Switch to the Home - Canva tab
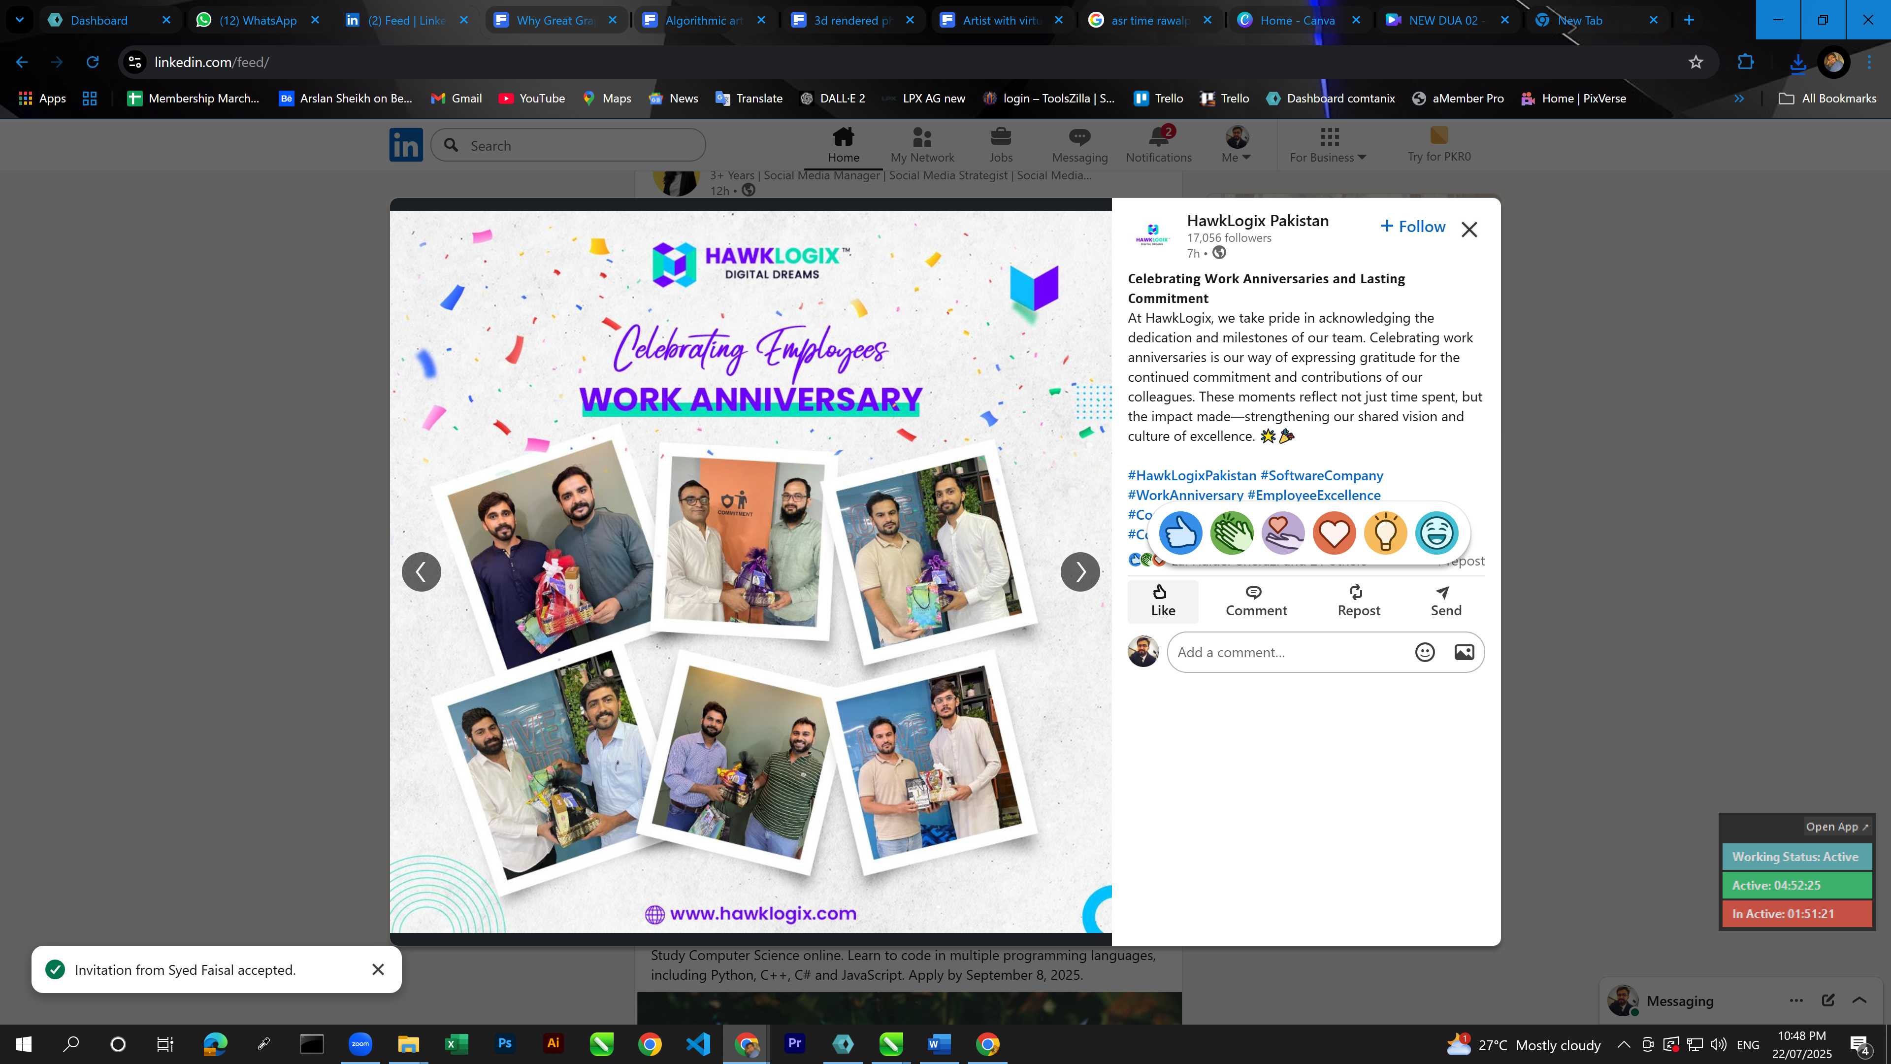This screenshot has height=1064, width=1891. 1298,20
